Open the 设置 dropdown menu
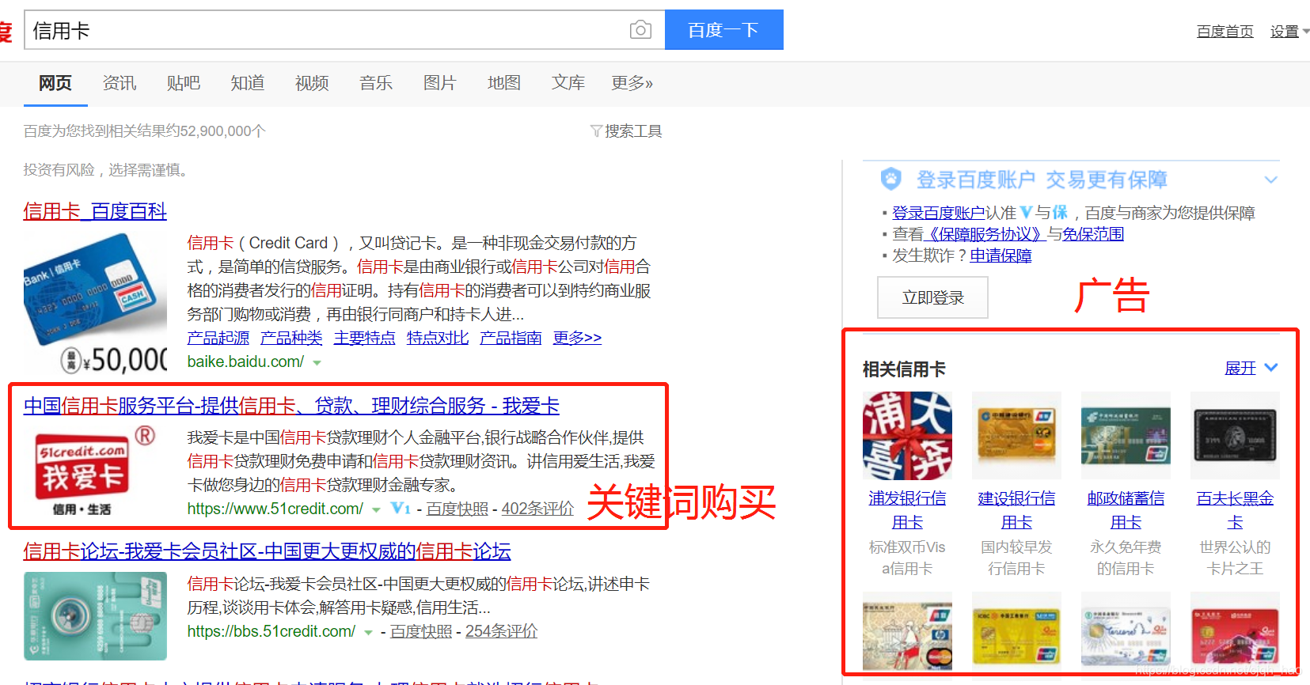1310x685 pixels. point(1289,31)
